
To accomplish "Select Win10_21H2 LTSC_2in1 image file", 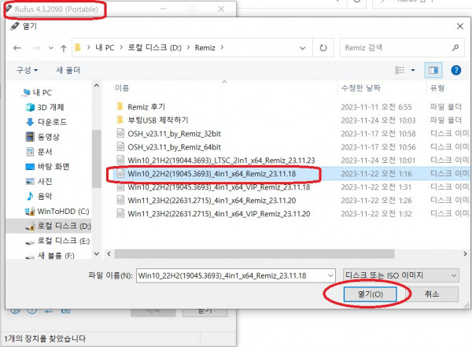I will (221, 161).
